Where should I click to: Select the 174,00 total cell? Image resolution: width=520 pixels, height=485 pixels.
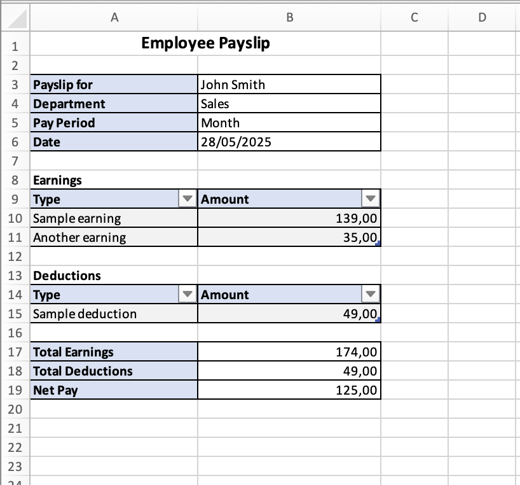(x=289, y=351)
